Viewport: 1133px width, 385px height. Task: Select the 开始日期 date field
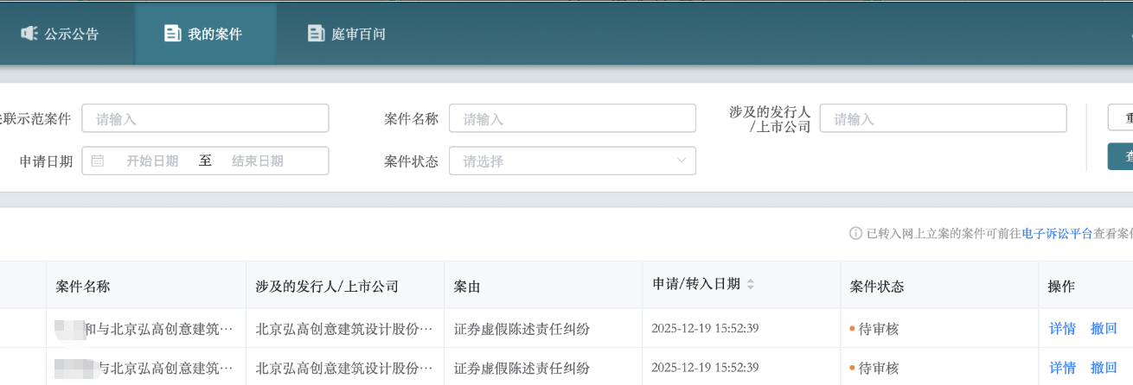click(152, 161)
